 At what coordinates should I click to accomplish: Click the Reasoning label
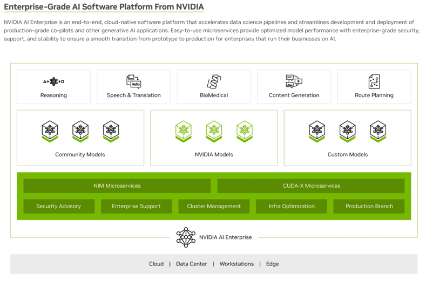(53, 95)
